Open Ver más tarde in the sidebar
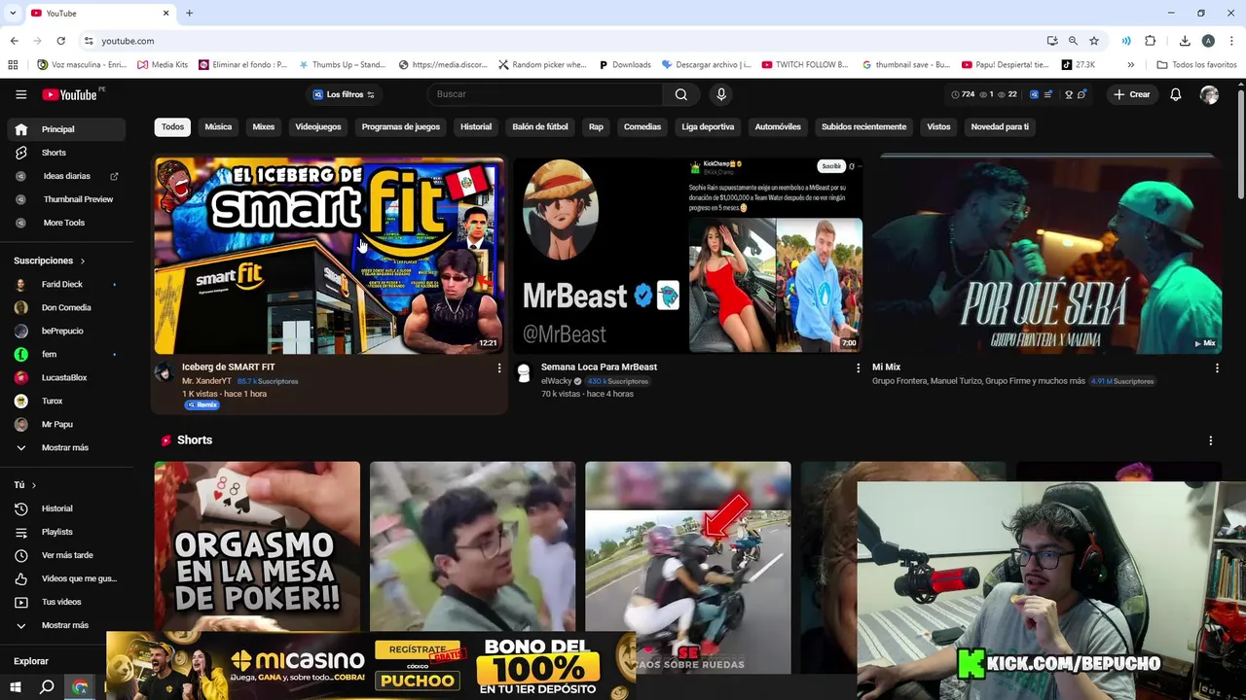 pyautogui.click(x=66, y=555)
